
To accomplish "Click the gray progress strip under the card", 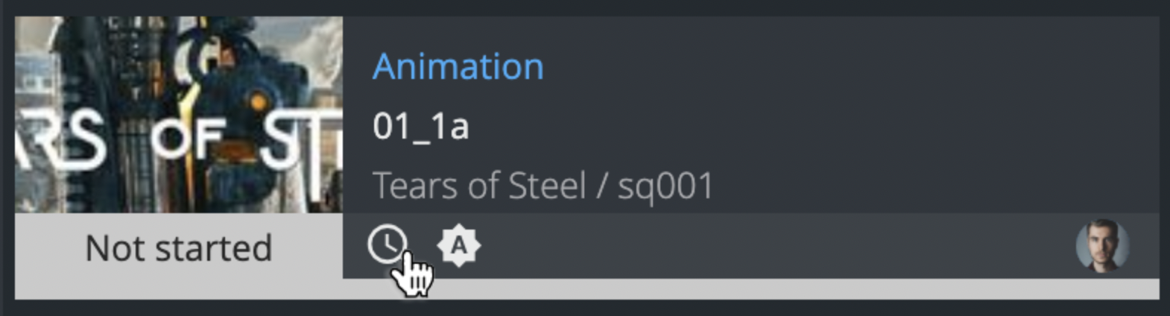I will coord(745,289).
